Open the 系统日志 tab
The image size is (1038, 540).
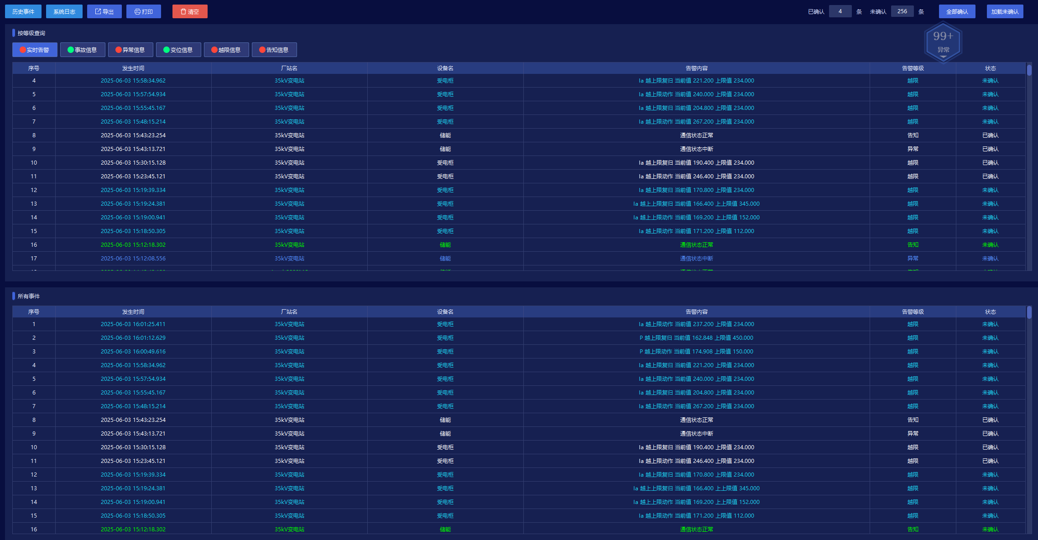[64, 11]
